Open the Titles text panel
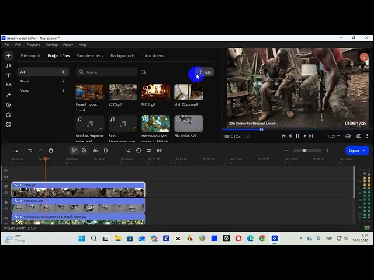The width and height of the screenshot is (374, 280). click(8, 75)
